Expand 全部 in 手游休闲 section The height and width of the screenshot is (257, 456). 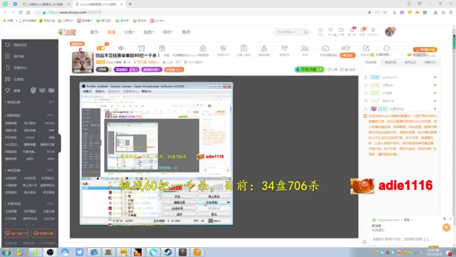[x=51, y=204]
